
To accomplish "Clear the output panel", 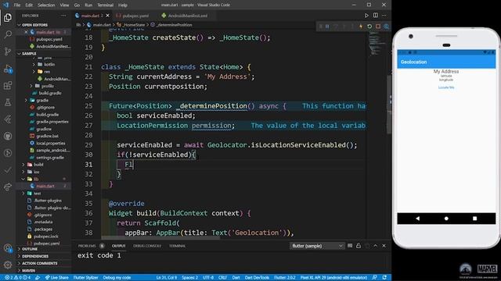I will 350,246.
